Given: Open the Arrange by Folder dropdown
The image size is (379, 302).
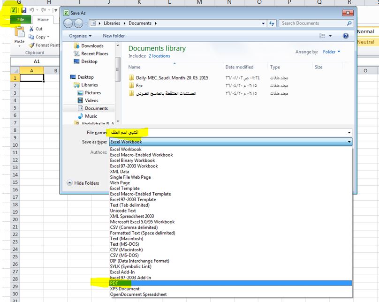Looking at the screenshot, I should [332, 52].
